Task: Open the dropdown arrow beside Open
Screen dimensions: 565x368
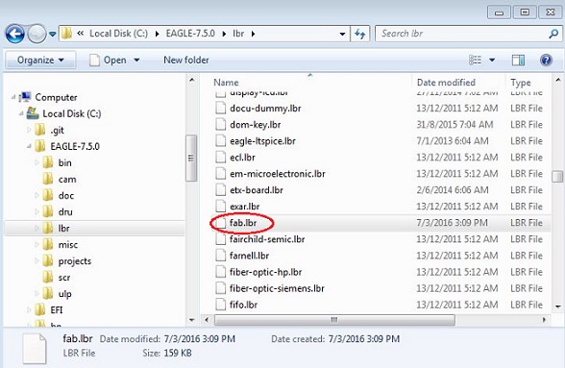Action: coord(136,60)
